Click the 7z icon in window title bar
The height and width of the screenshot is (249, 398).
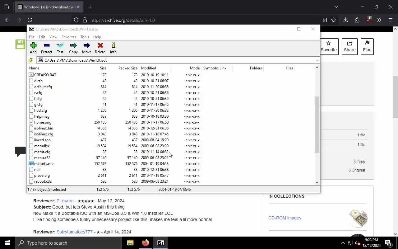[32, 29]
